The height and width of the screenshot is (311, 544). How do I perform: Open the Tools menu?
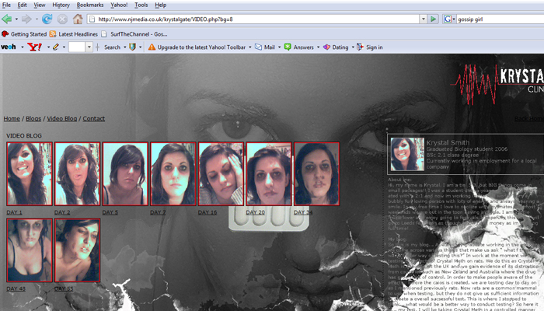pyautogui.click(x=141, y=5)
